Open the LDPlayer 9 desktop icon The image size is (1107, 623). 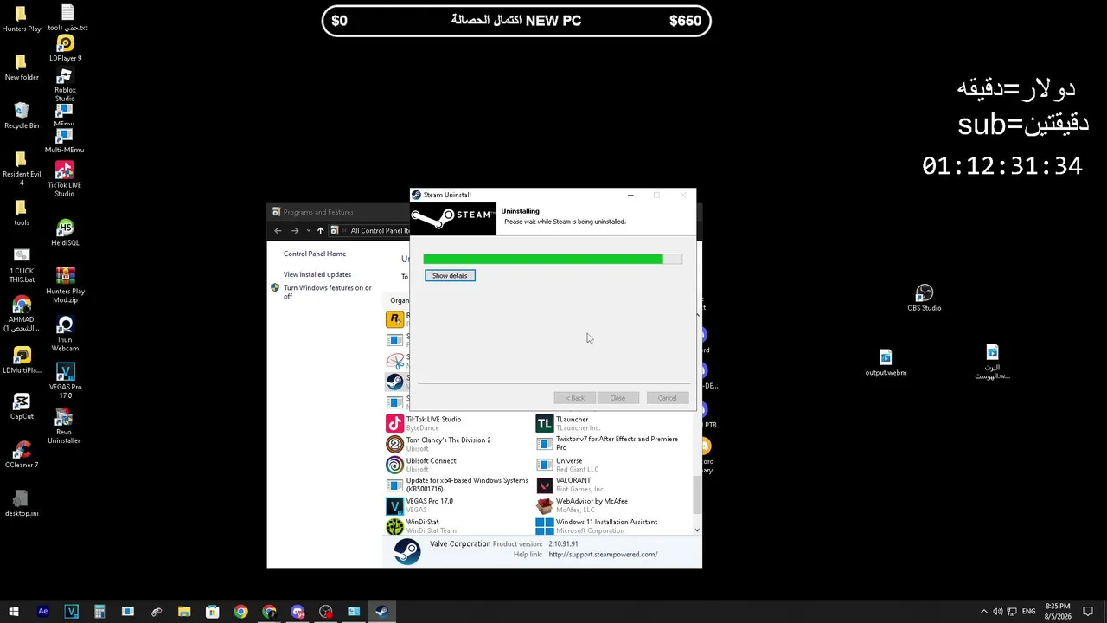[65, 48]
